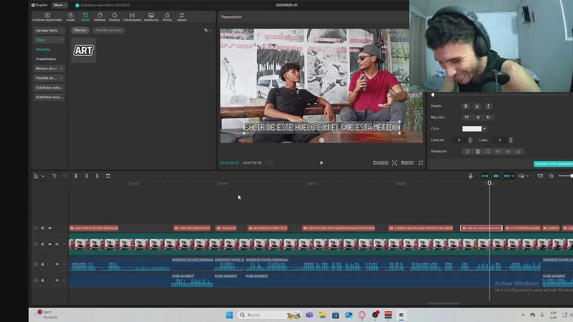
Task: Open the Efectos tab in top toolbar
Action: [x=115, y=17]
